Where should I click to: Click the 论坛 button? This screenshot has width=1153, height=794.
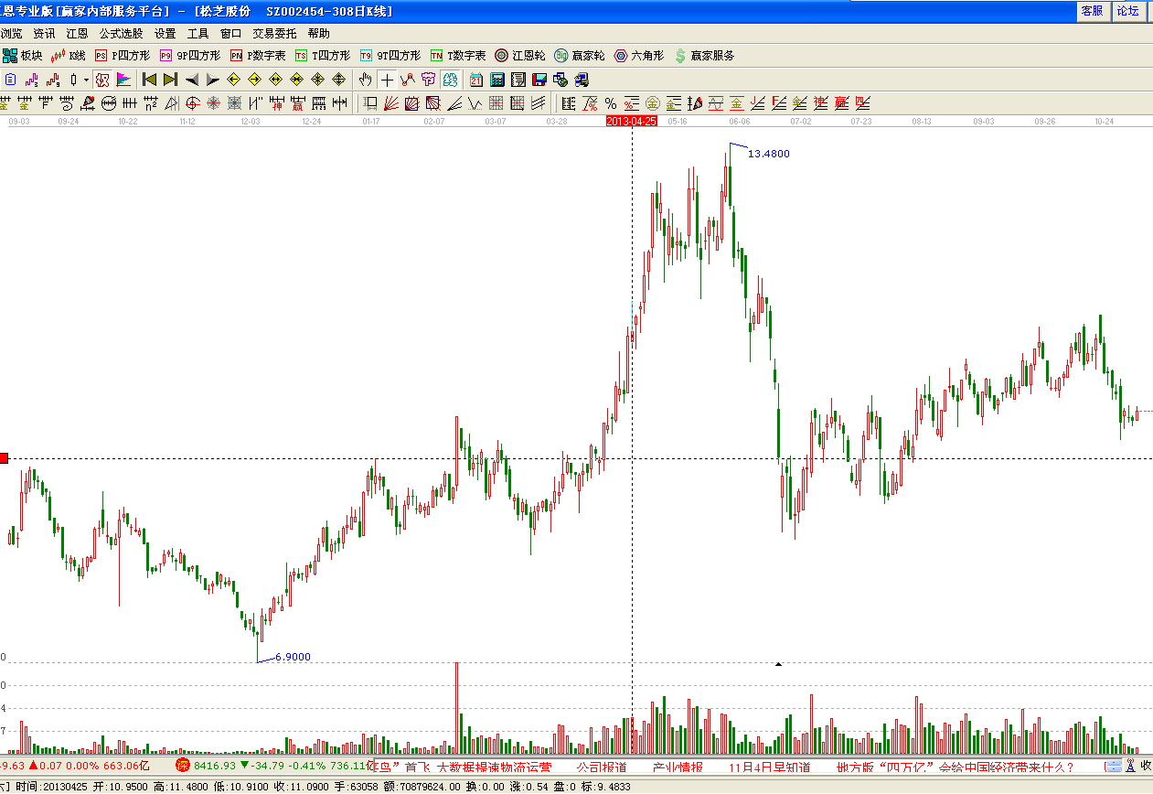pyautogui.click(x=1127, y=11)
